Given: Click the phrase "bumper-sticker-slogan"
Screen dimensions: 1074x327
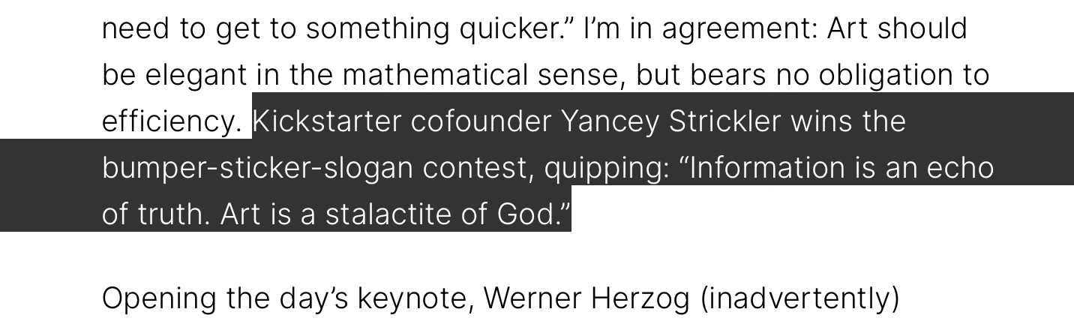Looking at the screenshot, I should (257, 168).
